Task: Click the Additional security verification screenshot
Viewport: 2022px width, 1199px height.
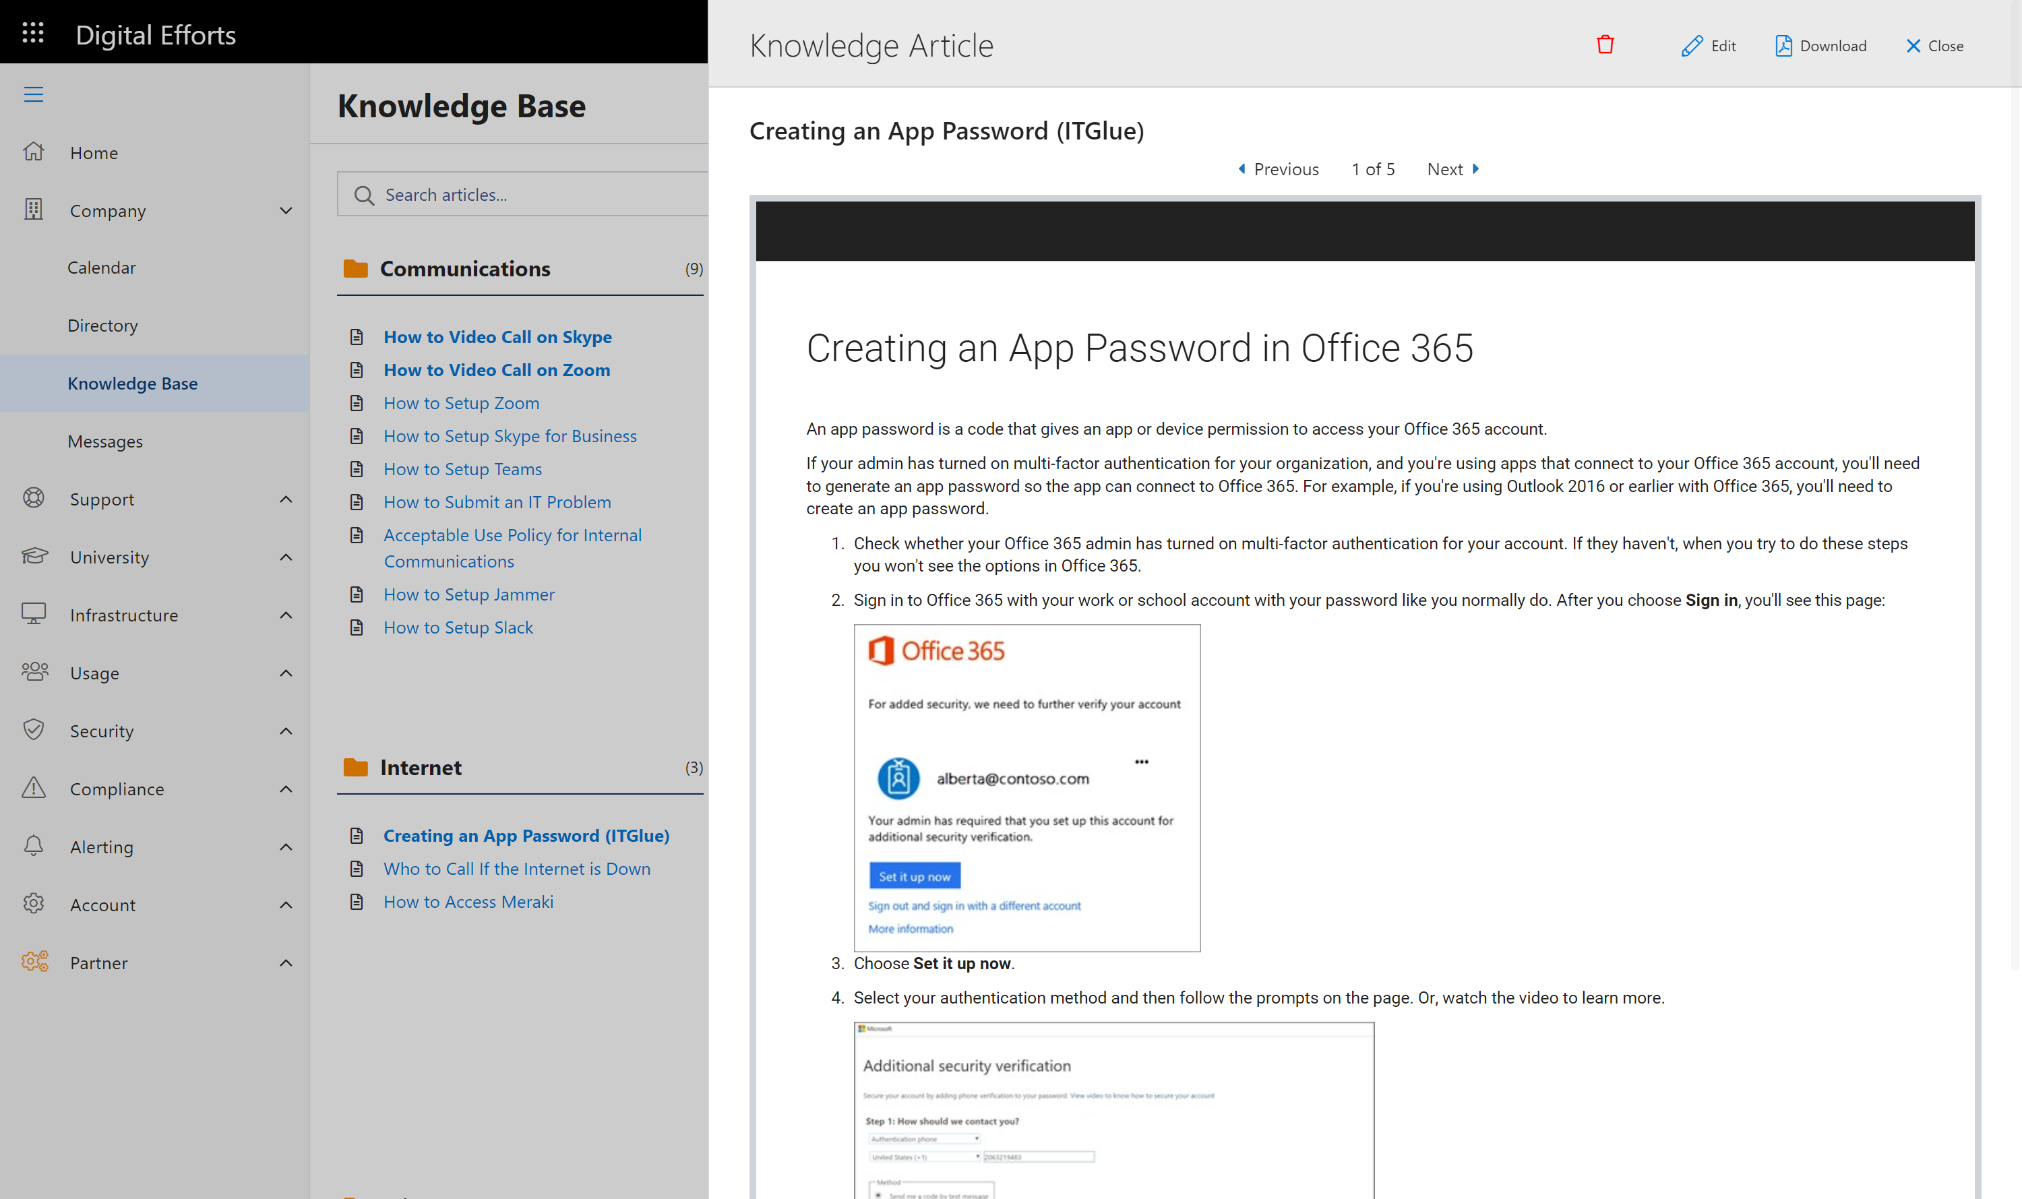Action: tap(1114, 1110)
